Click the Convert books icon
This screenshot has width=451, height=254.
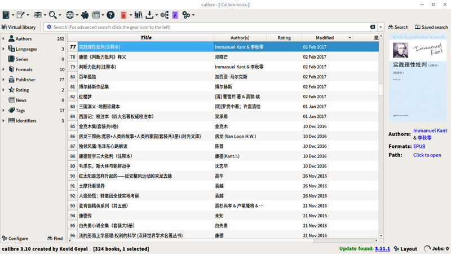pyautogui.click(x=38, y=14)
